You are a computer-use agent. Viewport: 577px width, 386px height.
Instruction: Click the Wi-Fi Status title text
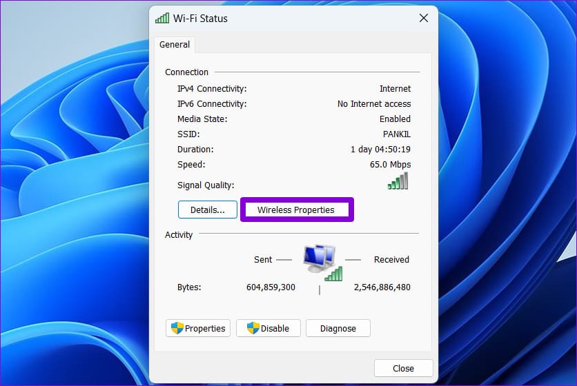[x=200, y=19]
